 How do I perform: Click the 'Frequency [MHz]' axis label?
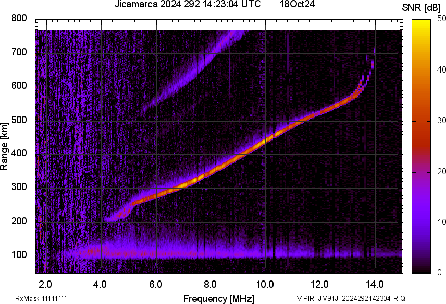[219, 298]
